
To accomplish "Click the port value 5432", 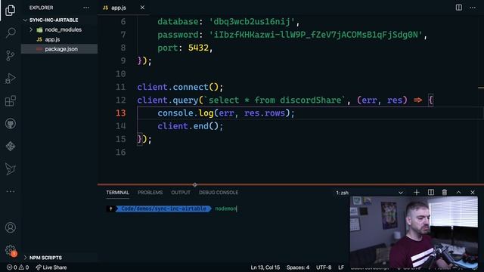I will [x=198, y=48].
